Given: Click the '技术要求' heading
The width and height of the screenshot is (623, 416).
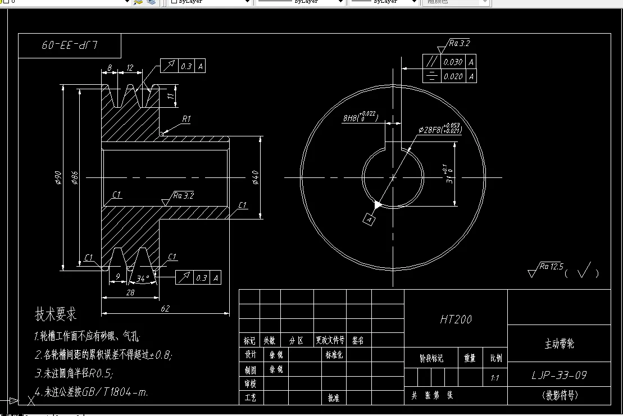Looking at the screenshot, I should coord(56,314).
